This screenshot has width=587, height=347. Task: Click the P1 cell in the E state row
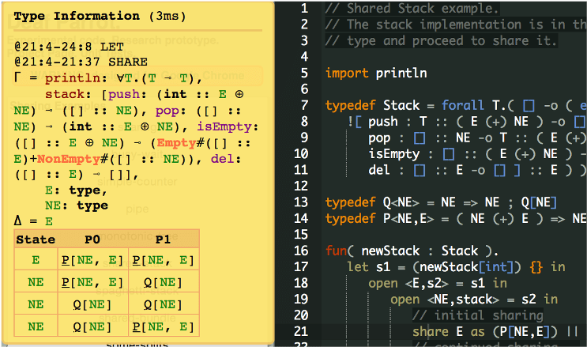(163, 259)
